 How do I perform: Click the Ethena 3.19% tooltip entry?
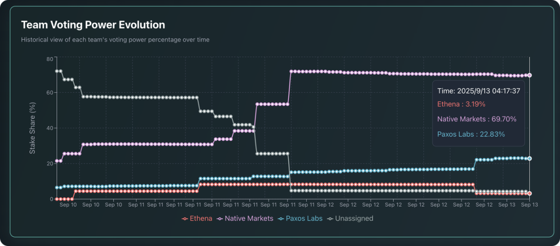tap(461, 104)
